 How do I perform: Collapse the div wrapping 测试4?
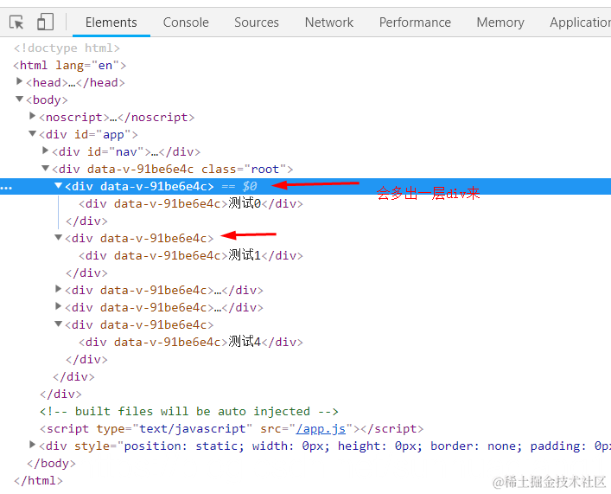[x=59, y=324]
